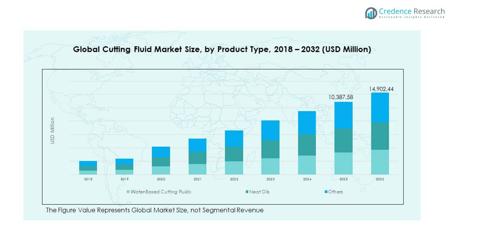Click the footnote about Global Market Size
This screenshot has height=250, width=481.
155,211
